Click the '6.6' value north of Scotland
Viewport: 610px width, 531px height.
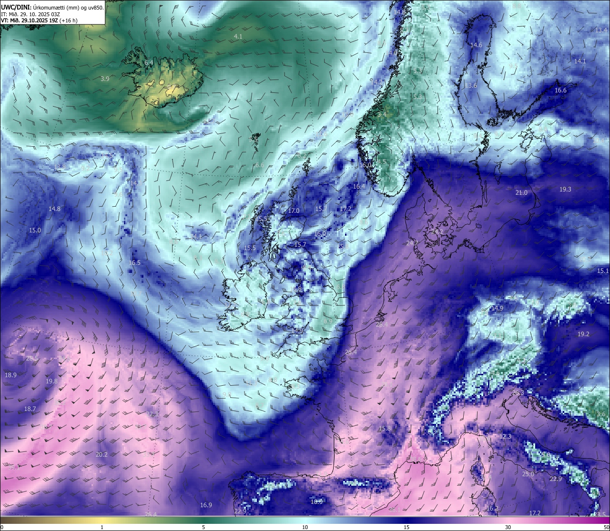click(259, 165)
